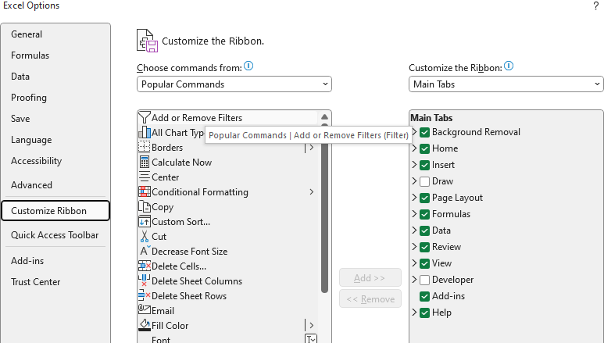Click the Fill Color bucket icon

(x=144, y=325)
